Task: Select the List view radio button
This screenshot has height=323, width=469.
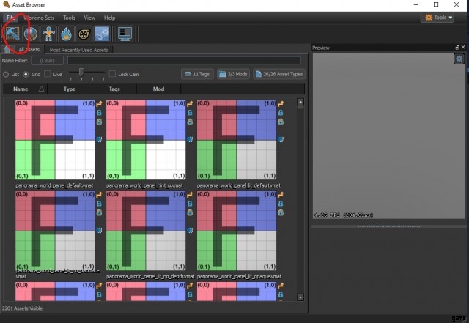Action: click(6, 74)
